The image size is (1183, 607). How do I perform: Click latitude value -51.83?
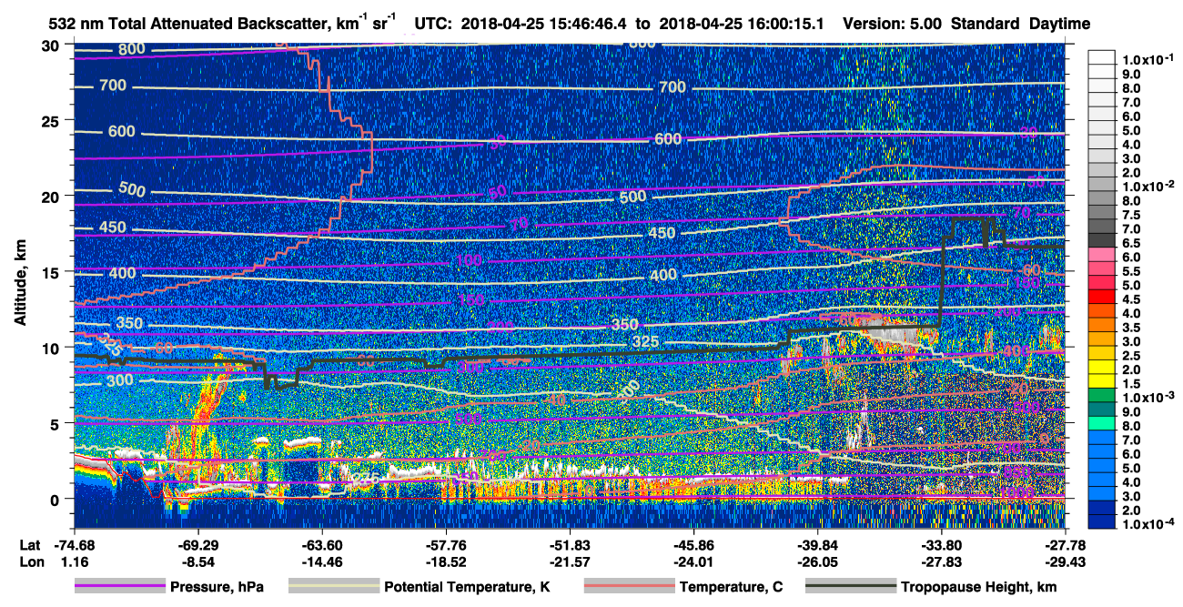click(x=570, y=545)
